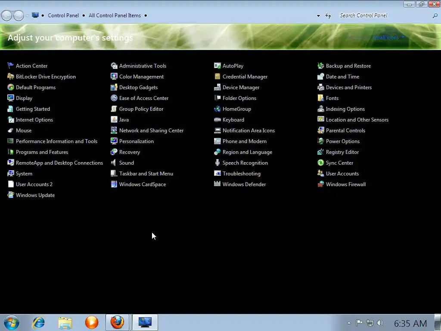Expand the address bar history dropdown arrow
The width and height of the screenshot is (441, 331).
tap(318, 16)
